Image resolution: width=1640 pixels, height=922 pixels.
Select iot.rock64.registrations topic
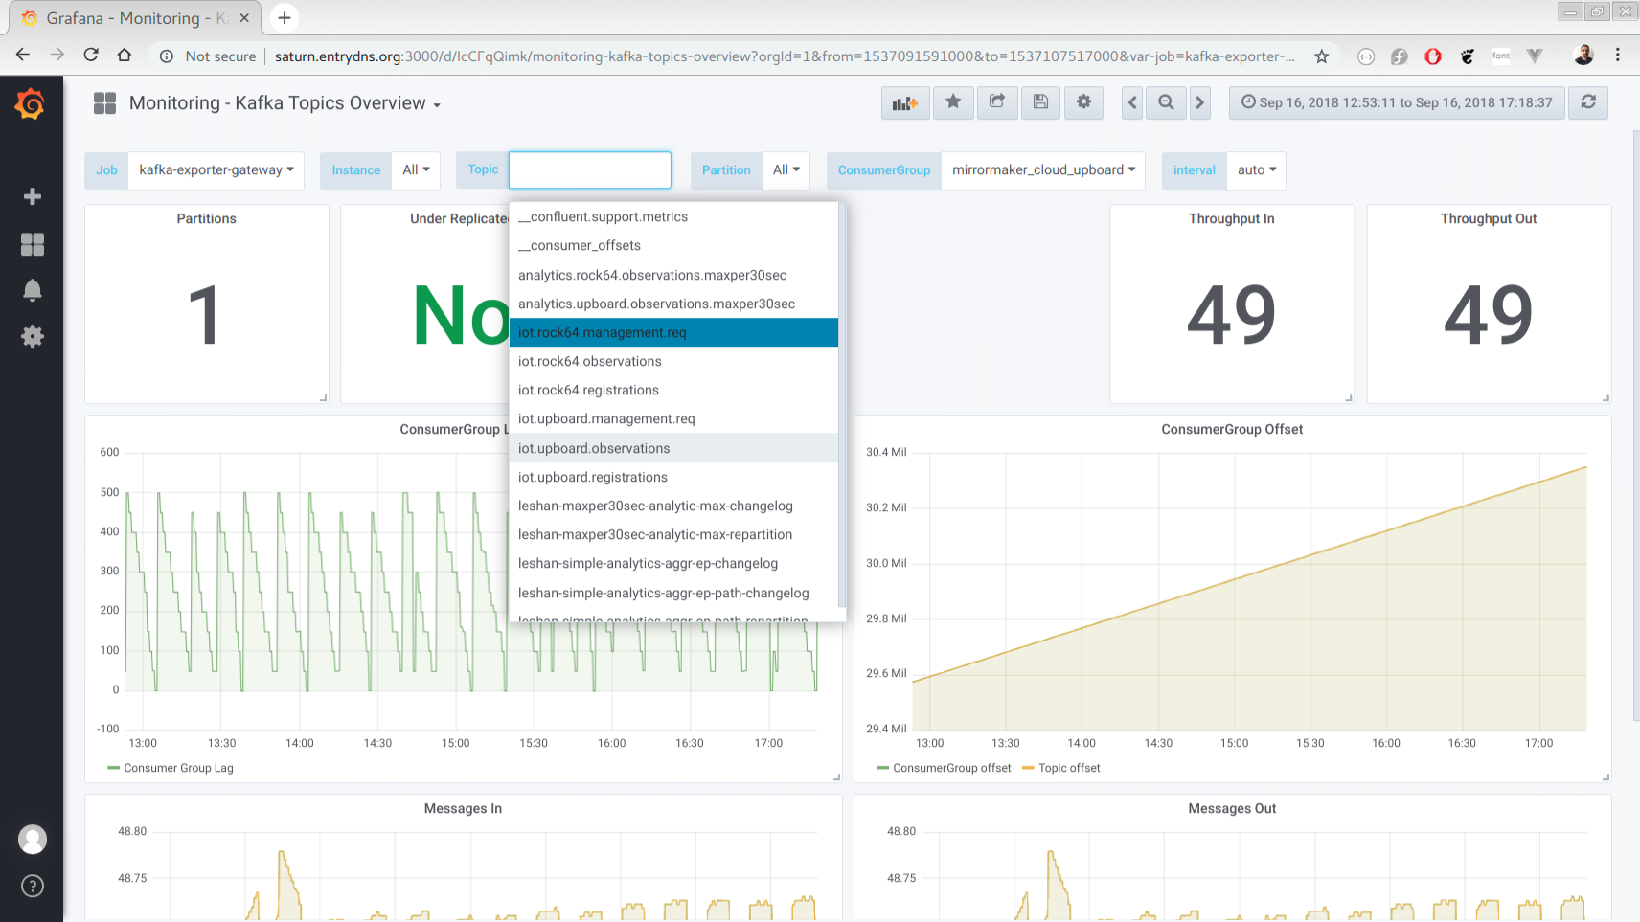pos(673,390)
